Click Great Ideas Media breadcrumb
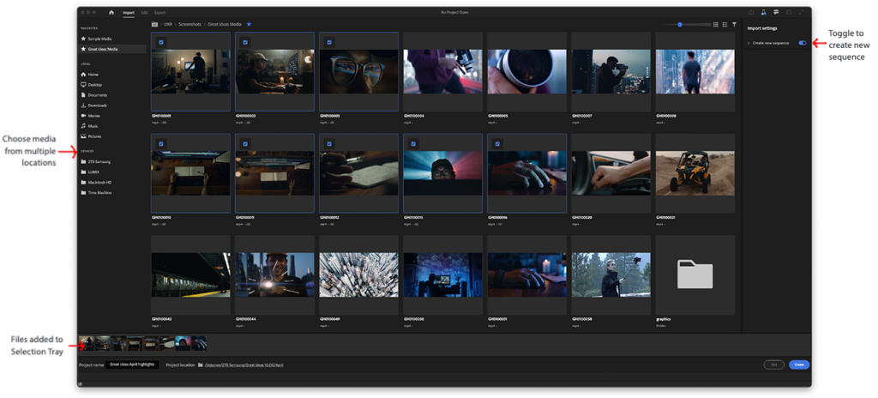878x398 pixels. 226,25
